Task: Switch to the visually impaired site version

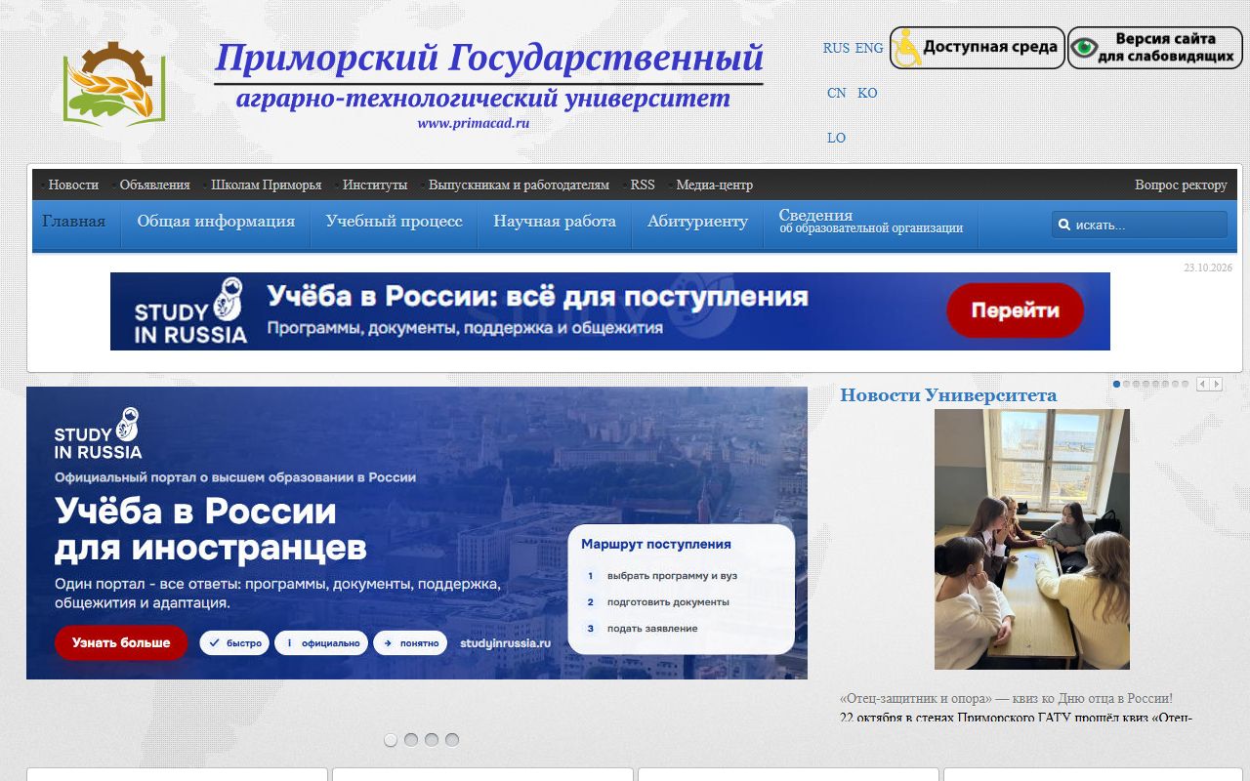Action: pyautogui.click(x=1154, y=48)
